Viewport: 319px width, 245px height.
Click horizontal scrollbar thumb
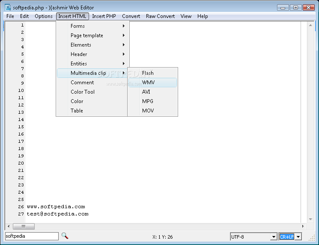pos(24,226)
